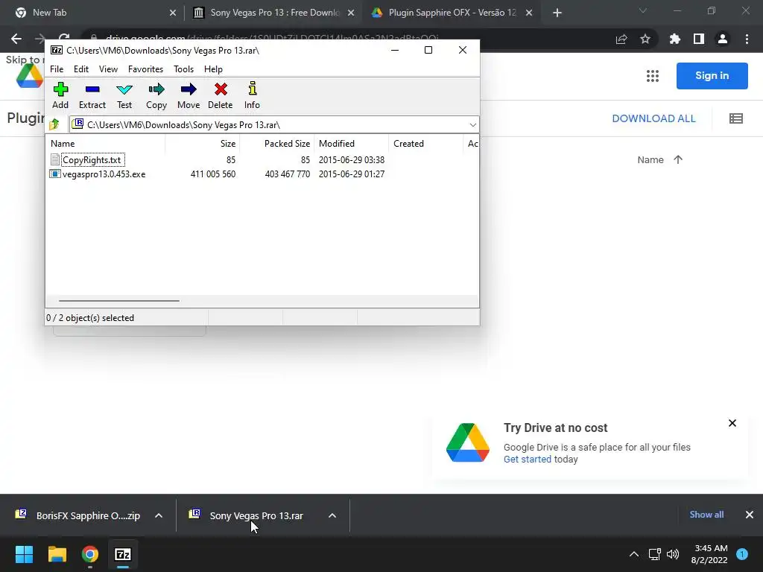Open Chrome extensions puzzle icon
Viewport: 763px width, 572px height.
[x=675, y=39]
